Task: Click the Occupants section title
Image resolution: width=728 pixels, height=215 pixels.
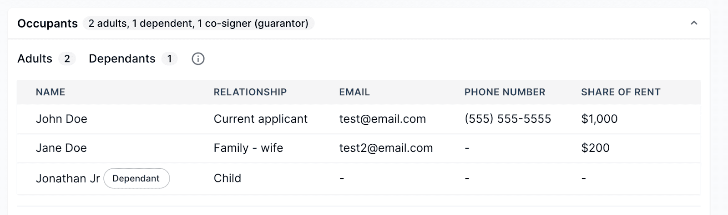Action: click(47, 24)
